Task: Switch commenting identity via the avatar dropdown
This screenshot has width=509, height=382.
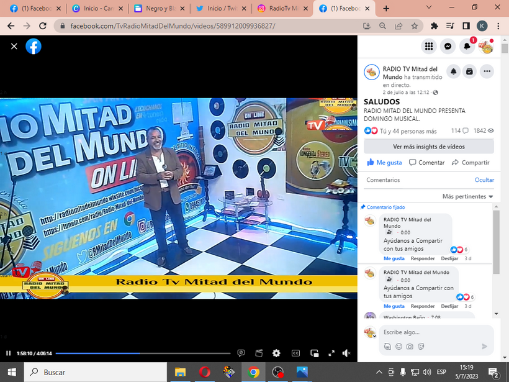Action: click(x=371, y=333)
